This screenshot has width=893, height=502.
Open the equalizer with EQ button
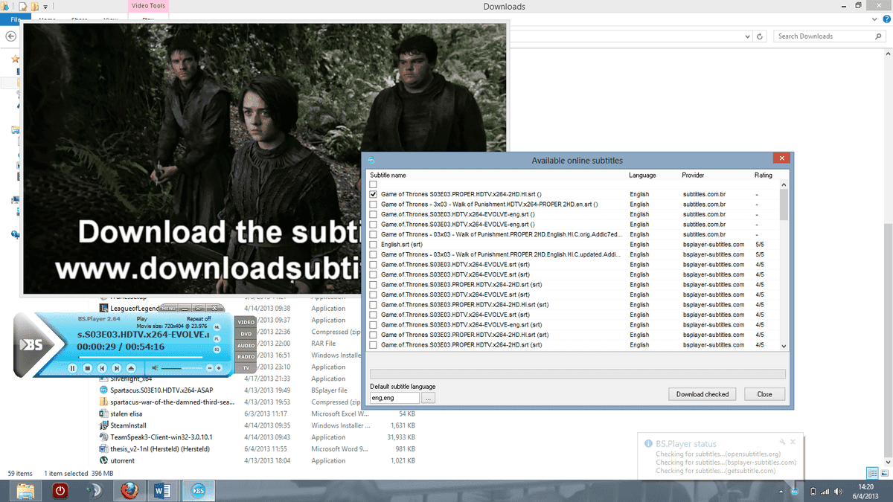pos(217,348)
